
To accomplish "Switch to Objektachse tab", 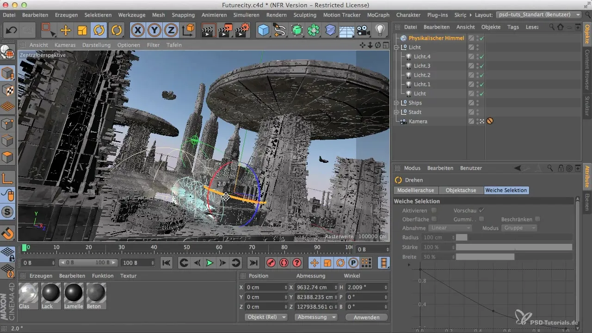I will pos(461,190).
